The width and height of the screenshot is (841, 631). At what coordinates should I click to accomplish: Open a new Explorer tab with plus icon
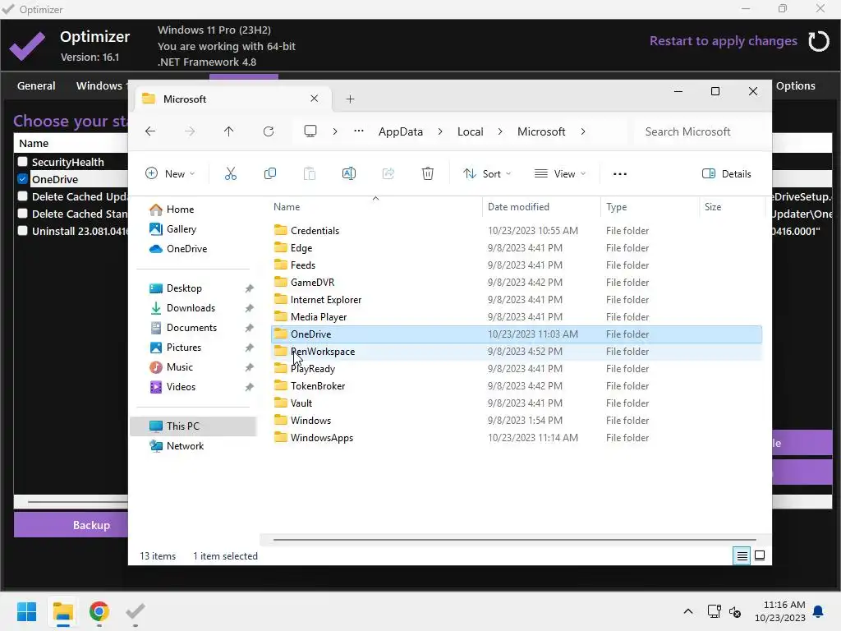(350, 99)
